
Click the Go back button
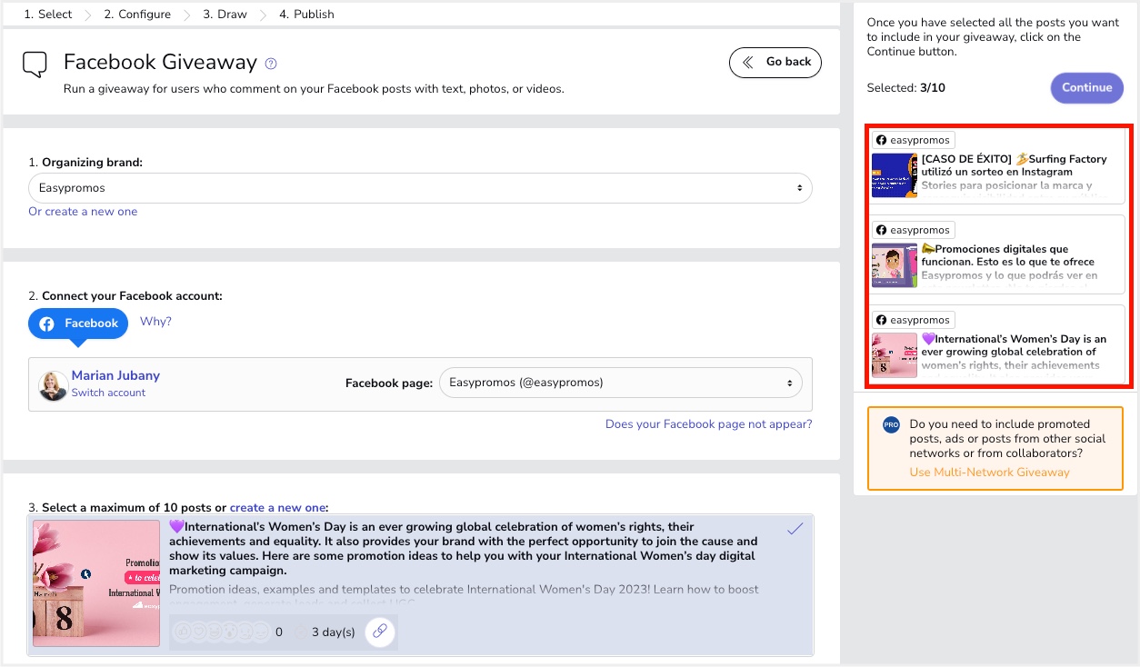point(775,62)
